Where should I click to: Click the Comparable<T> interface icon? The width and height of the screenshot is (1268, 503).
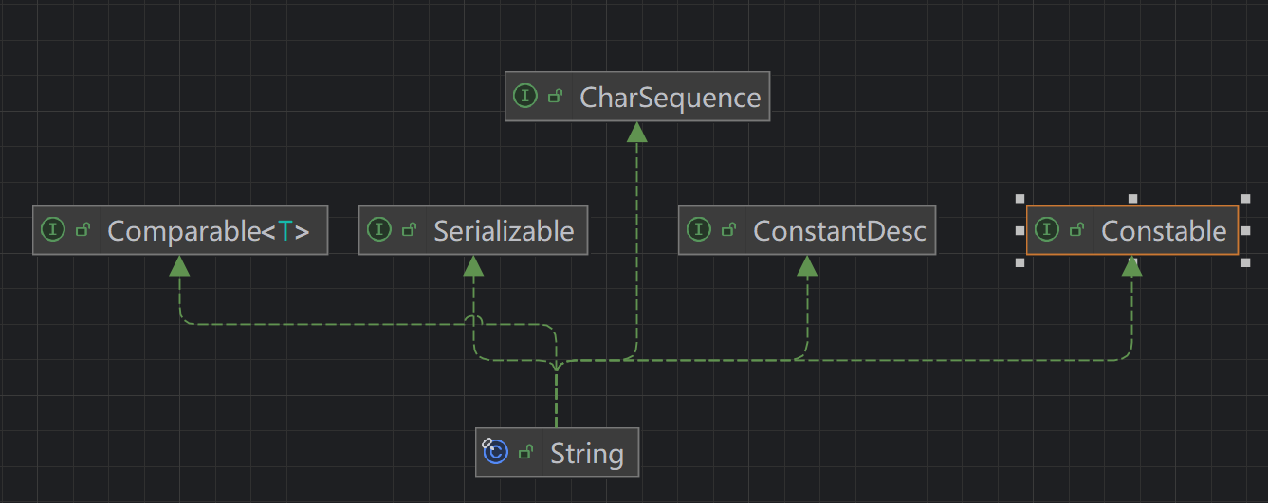click(54, 230)
